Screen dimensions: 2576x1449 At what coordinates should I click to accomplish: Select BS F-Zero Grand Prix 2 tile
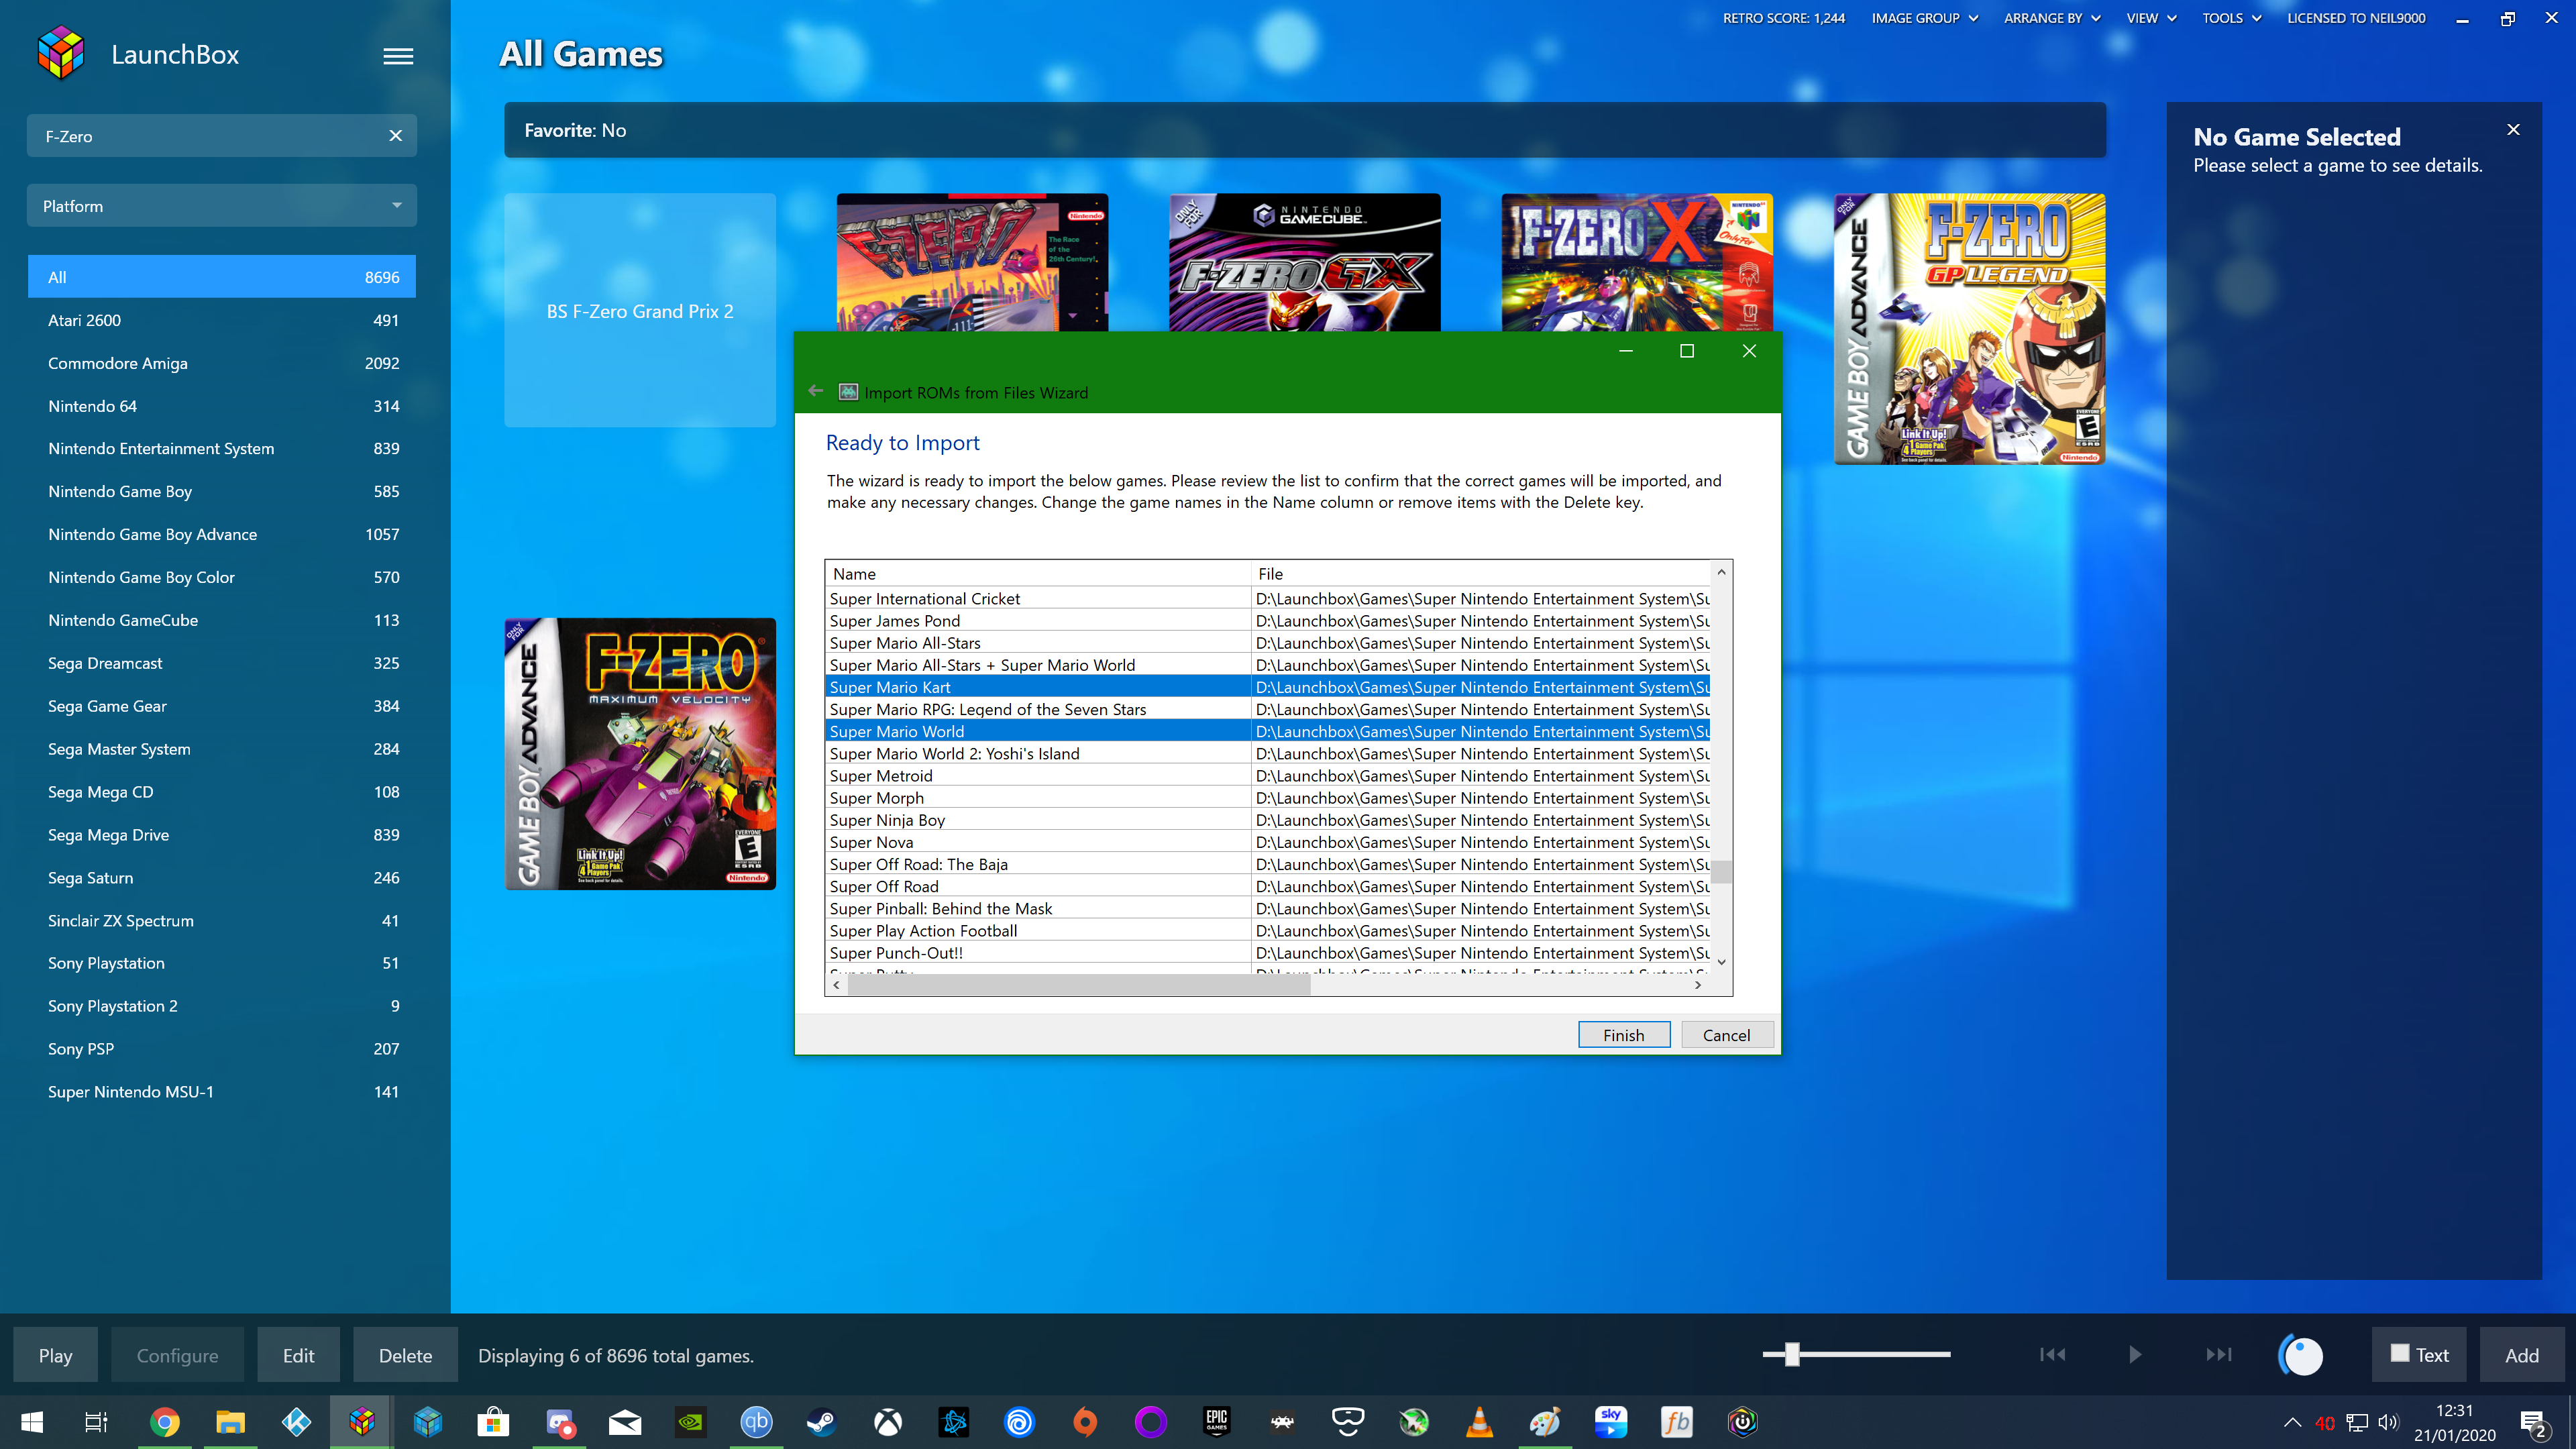640,311
